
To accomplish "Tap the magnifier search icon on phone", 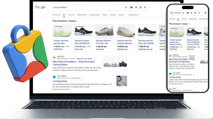I will pos(199,13).
